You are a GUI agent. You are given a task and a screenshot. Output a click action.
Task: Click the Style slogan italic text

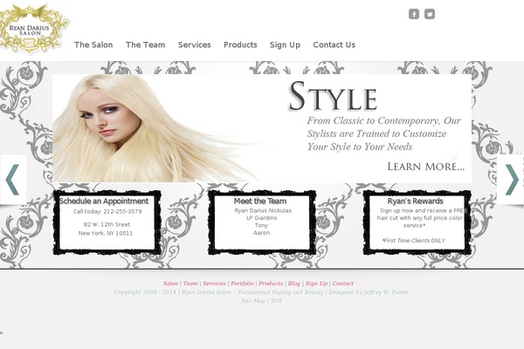click(x=383, y=133)
